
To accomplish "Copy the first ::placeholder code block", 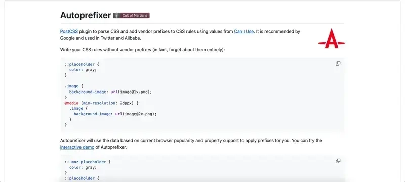I will 338,63.
